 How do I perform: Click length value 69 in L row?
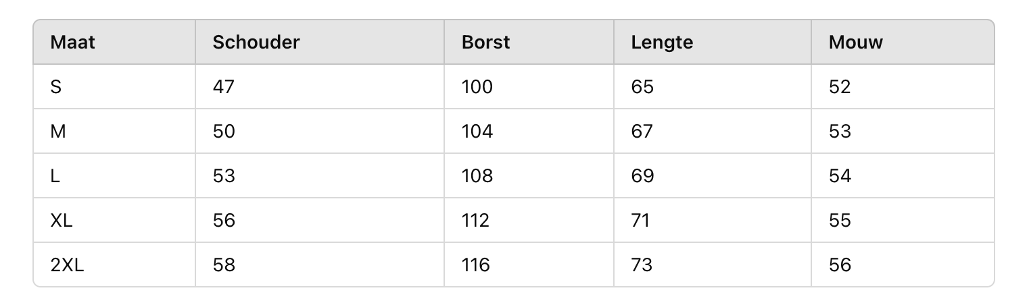(642, 176)
